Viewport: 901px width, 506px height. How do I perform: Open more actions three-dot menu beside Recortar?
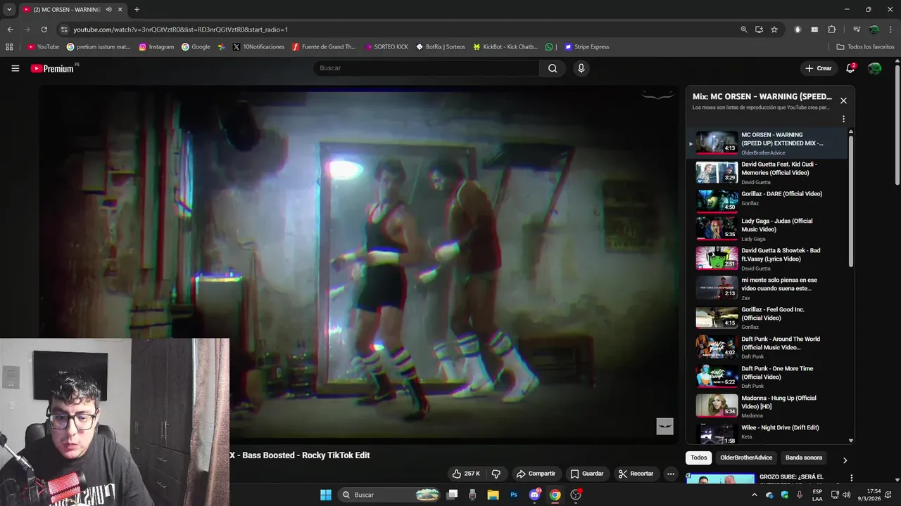[671, 474]
